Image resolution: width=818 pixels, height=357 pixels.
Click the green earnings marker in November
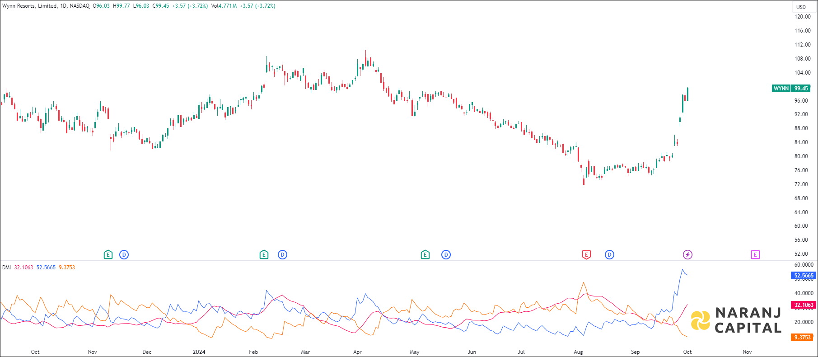coord(108,255)
